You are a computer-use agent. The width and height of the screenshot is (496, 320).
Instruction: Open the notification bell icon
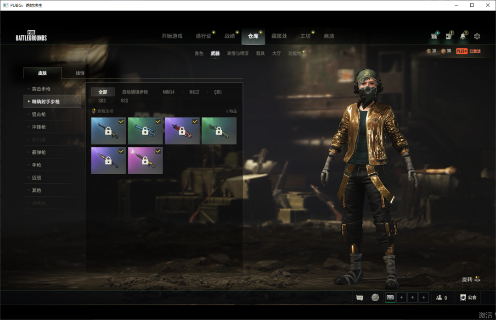click(463, 36)
